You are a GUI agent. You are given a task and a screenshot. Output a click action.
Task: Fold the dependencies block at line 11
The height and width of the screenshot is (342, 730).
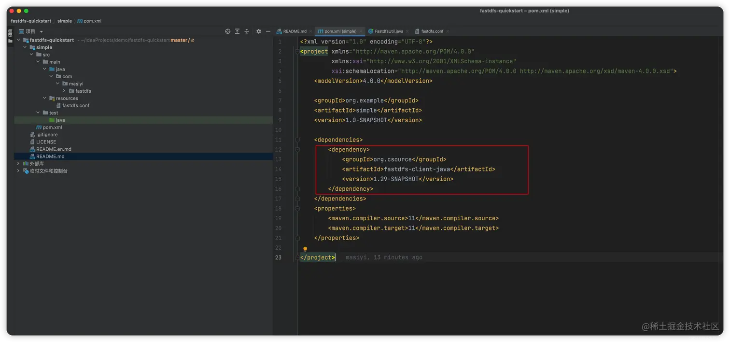(x=297, y=140)
